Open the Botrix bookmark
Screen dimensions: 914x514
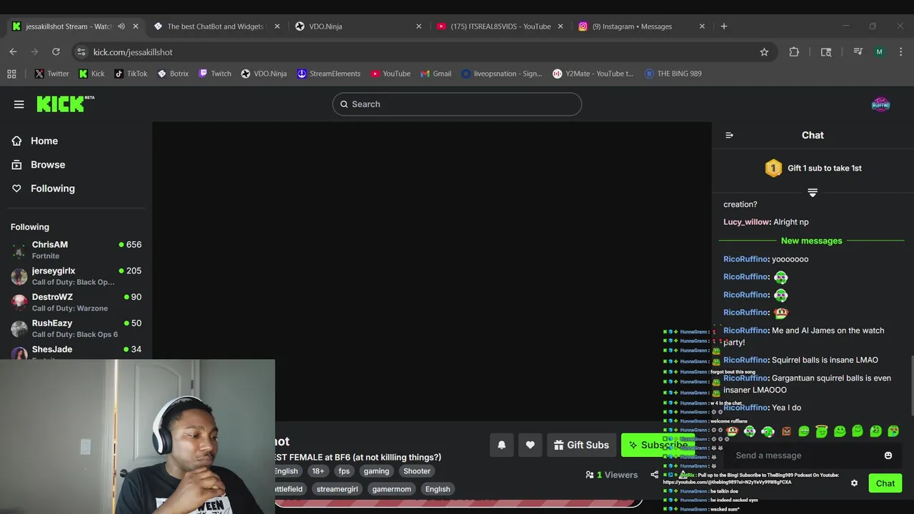(173, 74)
